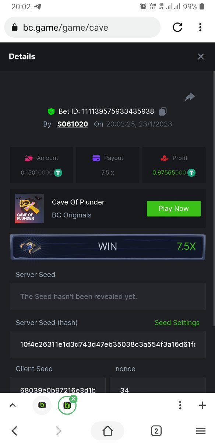
Task: Close the active BC Game tab
Action: [73, 399]
